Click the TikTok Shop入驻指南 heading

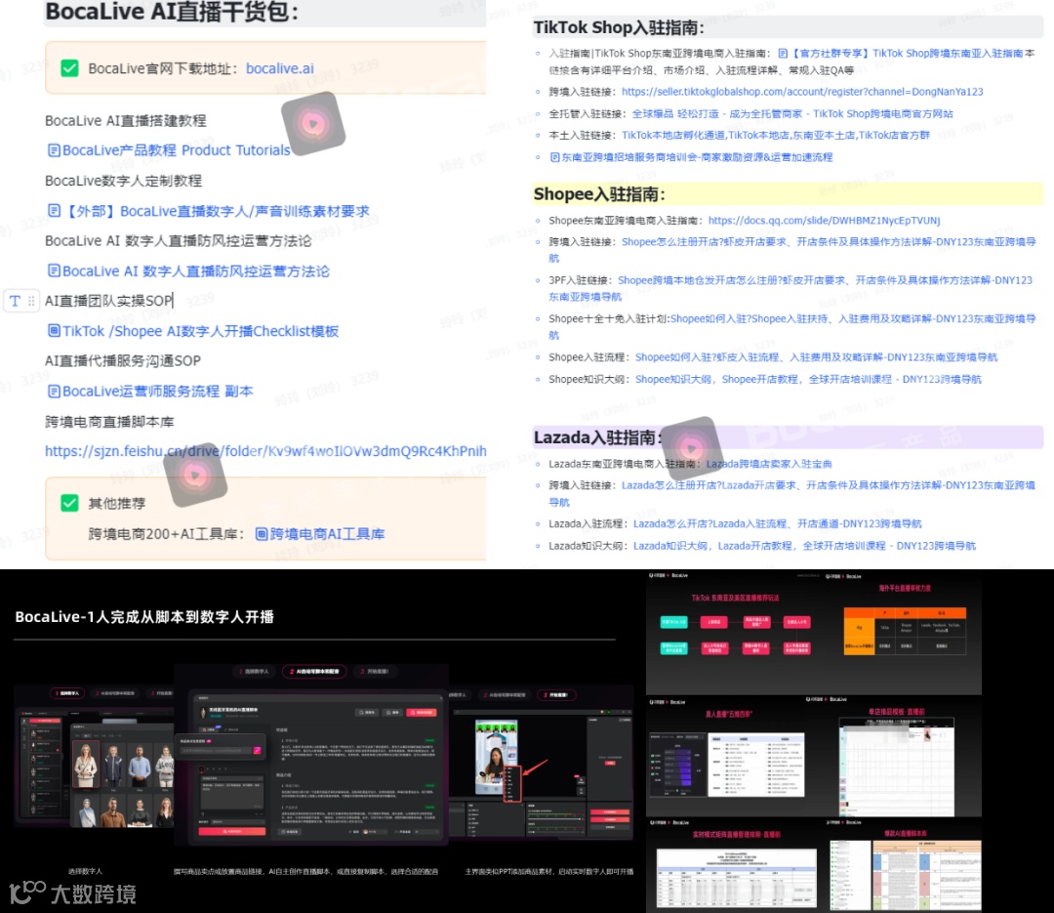click(x=619, y=27)
